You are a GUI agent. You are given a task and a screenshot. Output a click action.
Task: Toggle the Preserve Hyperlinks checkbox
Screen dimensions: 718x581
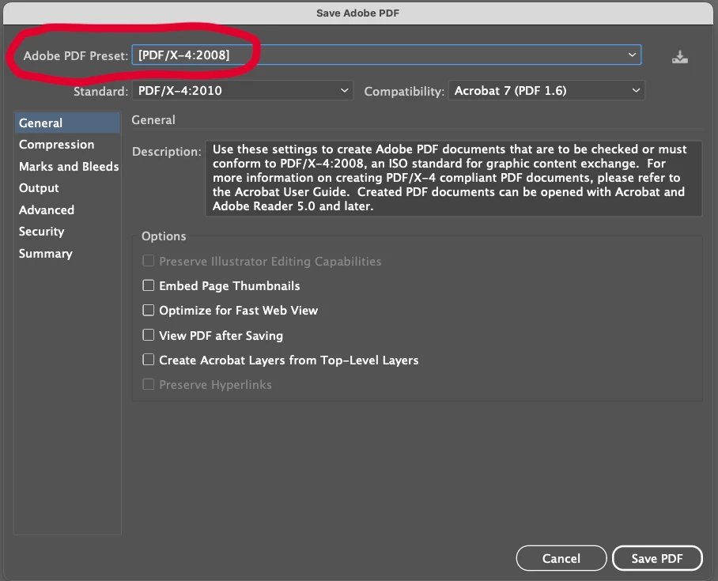tap(149, 385)
